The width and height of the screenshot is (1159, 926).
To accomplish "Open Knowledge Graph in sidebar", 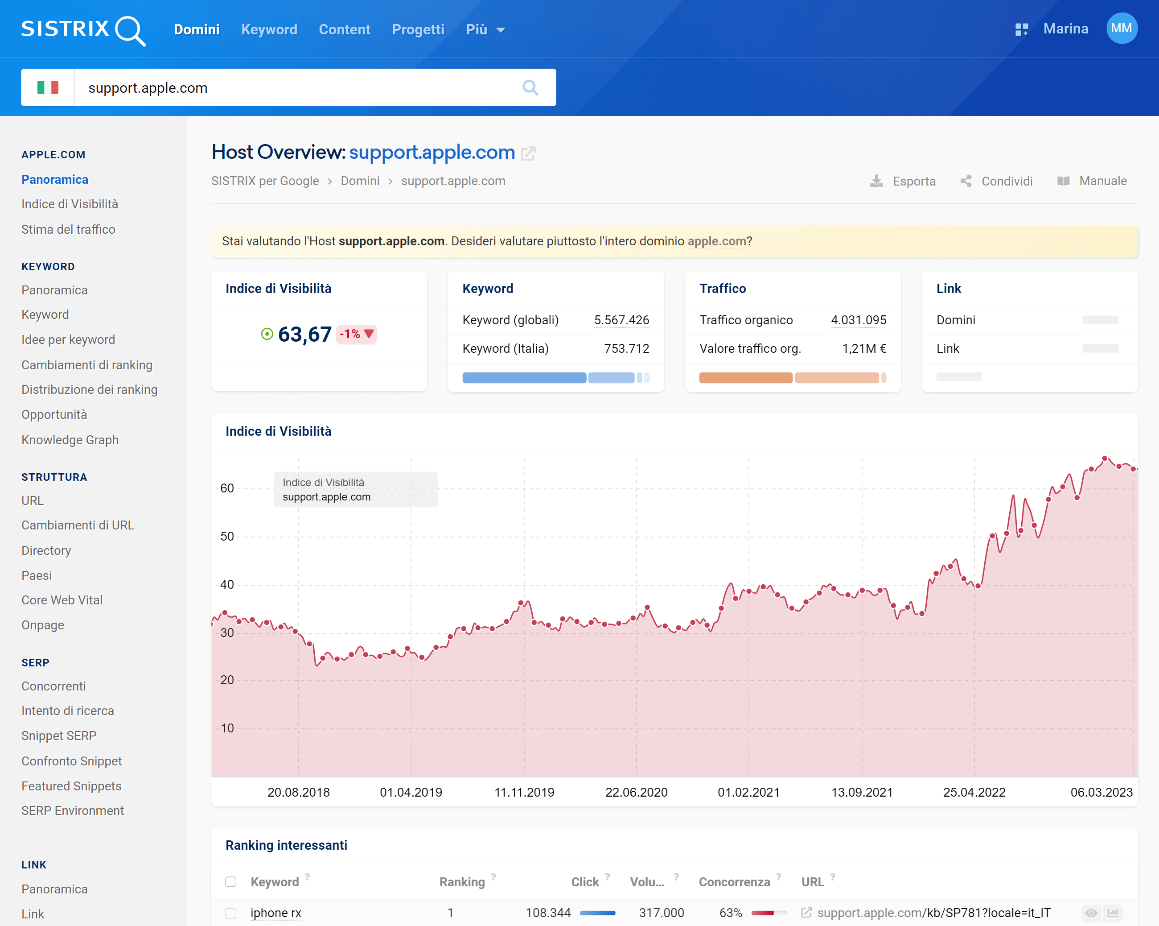I will 70,440.
